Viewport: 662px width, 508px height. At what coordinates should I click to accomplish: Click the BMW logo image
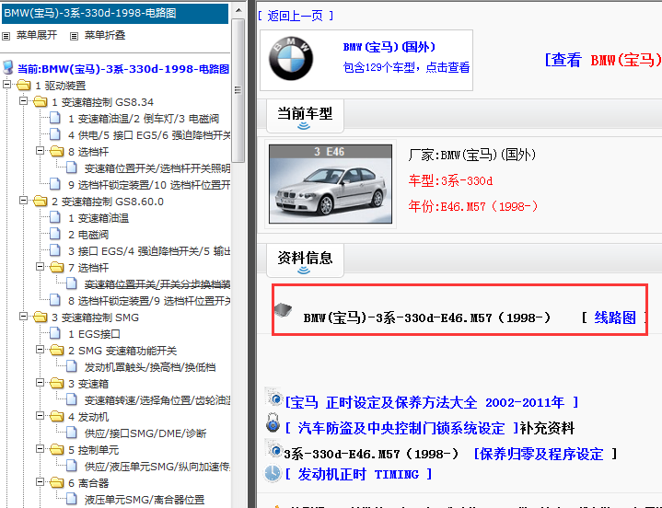coord(291,60)
